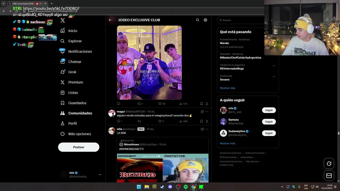Click Grok icon on silla's post
This screenshot has height=191, width=340.
click(202, 129)
